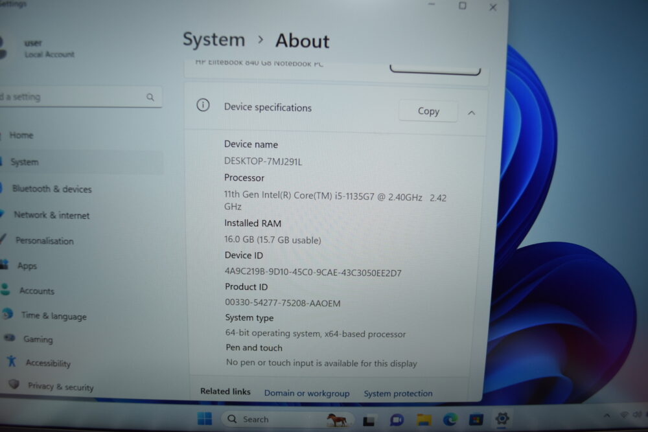The image size is (648, 432).
Task: Copy the device specifications
Action: [428, 111]
